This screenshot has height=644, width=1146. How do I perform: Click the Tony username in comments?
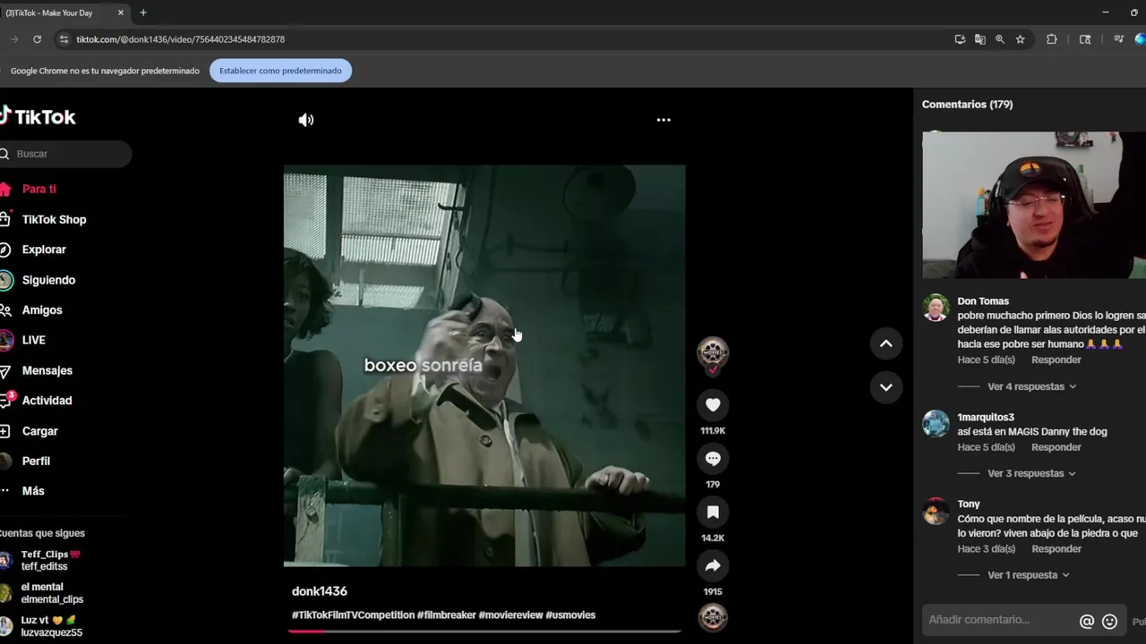969,504
